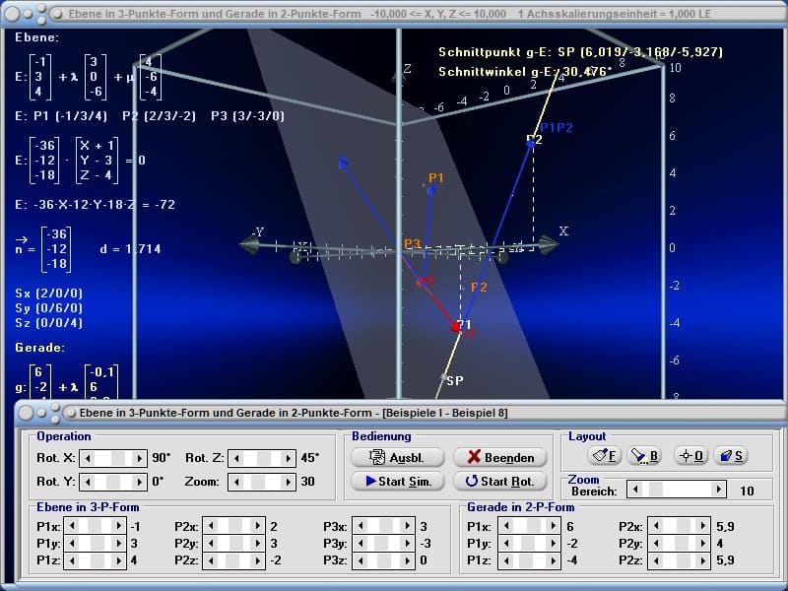Click the Sy (0/6/0) intercept text
Viewport: 788px width, 591px height.
[x=48, y=307]
